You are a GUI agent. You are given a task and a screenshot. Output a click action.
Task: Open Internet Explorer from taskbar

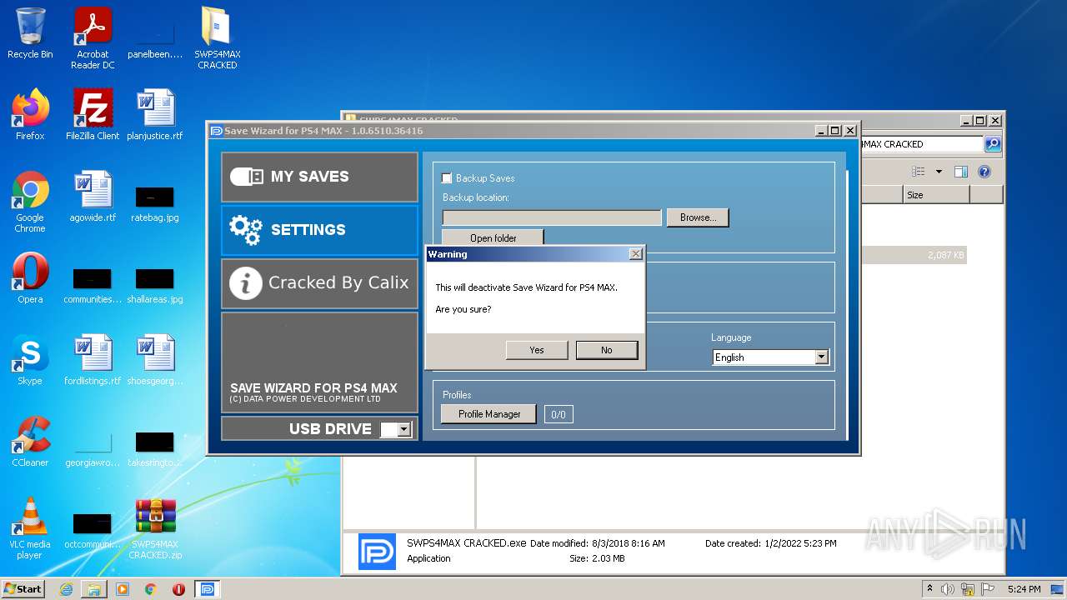(66, 589)
